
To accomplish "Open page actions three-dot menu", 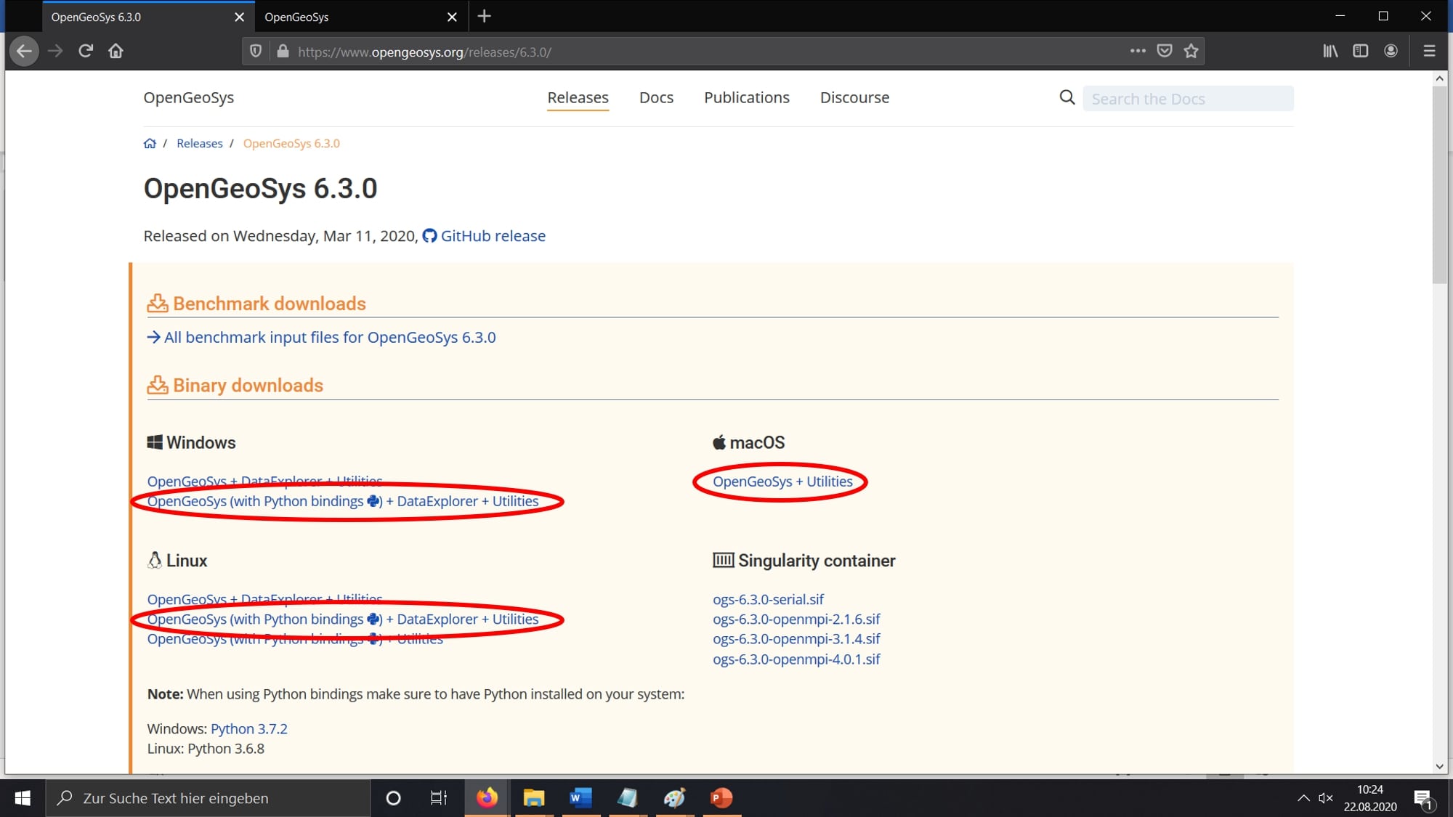I will (1138, 51).
